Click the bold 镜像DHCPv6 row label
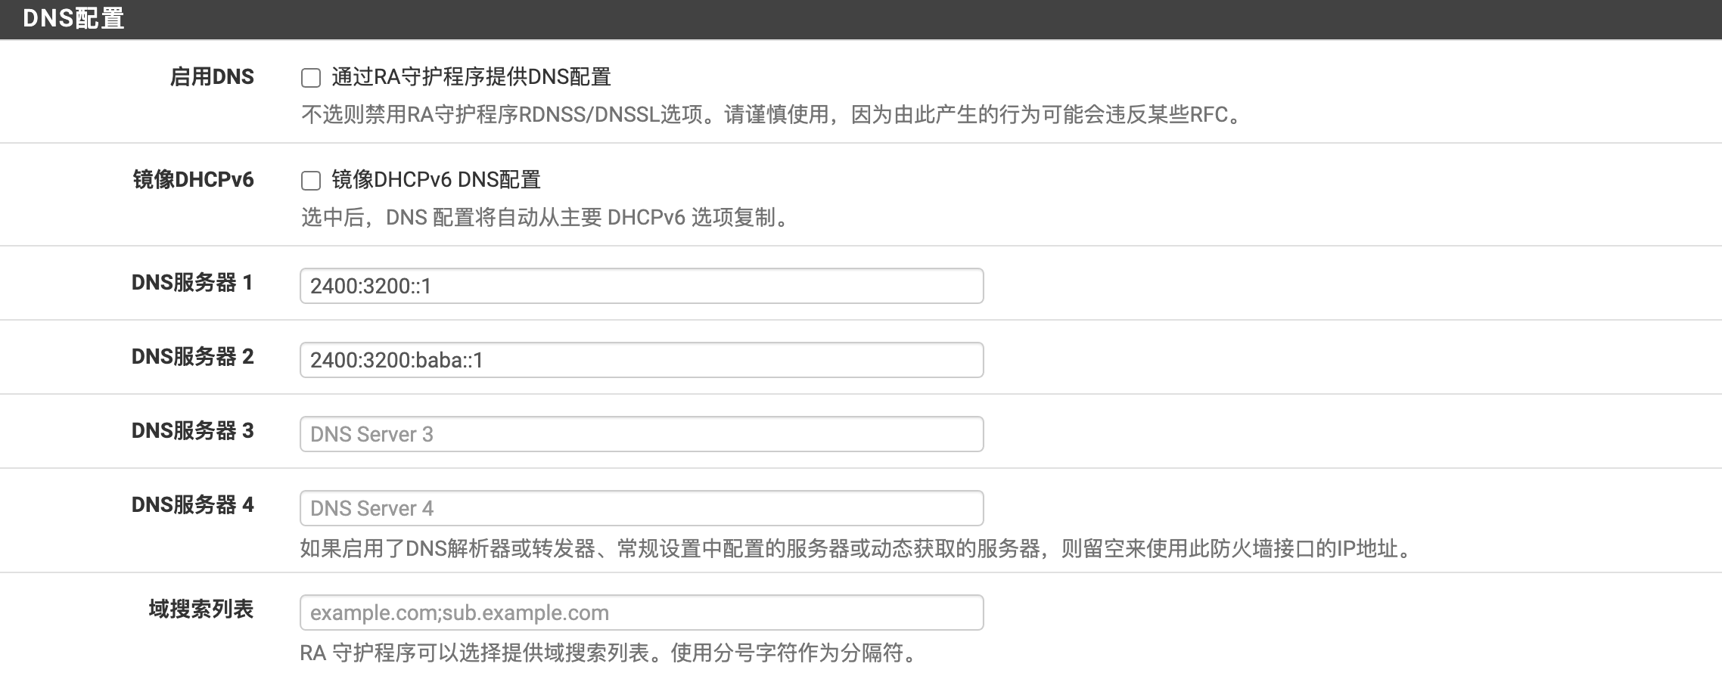Viewport: 1722px width, 673px height. click(193, 180)
